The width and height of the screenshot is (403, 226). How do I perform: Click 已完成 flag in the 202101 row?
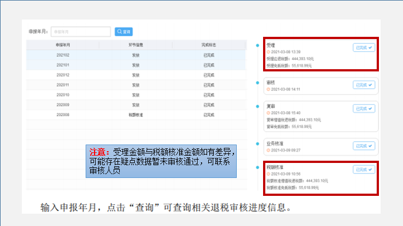209,65
